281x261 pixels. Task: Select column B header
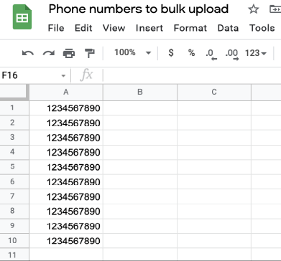point(140,92)
